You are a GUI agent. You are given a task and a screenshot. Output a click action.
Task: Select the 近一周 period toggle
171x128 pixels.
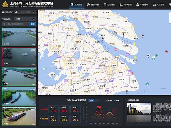pos(91,100)
